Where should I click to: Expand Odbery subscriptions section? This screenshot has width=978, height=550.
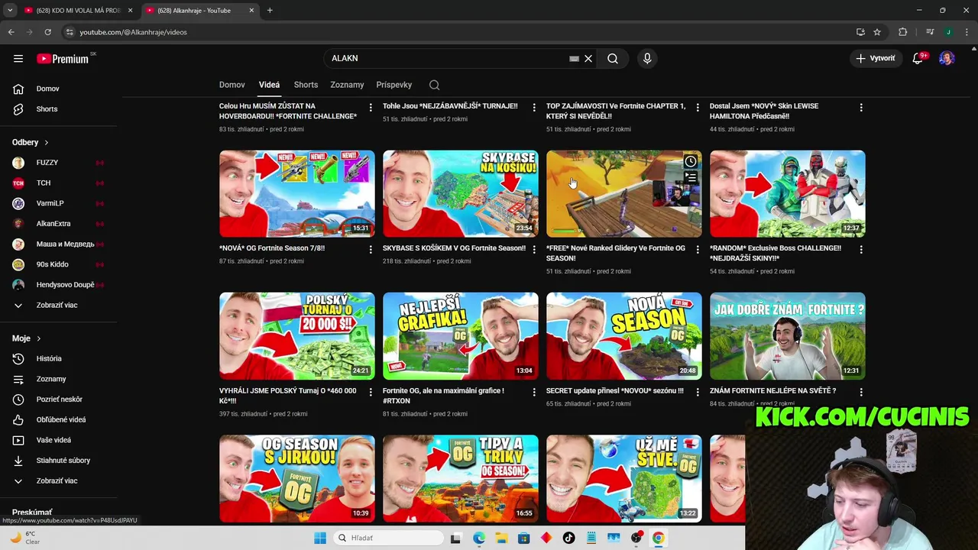[x=31, y=142]
